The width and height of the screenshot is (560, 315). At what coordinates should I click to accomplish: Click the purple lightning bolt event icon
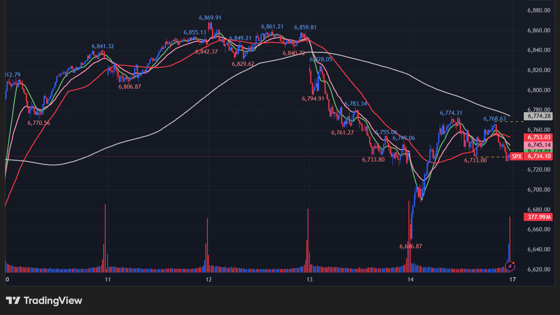click(510, 266)
